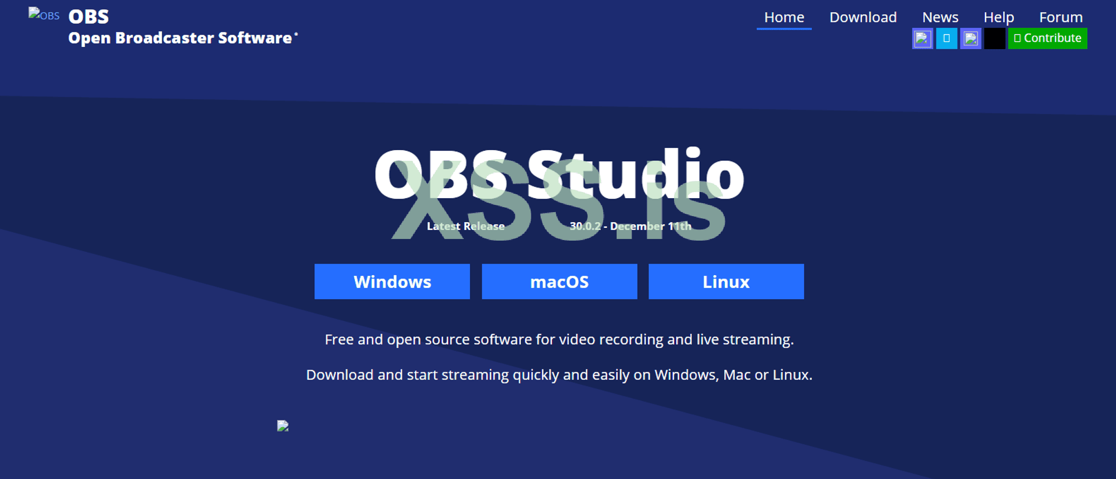Visit the Help menu item

pos(998,17)
